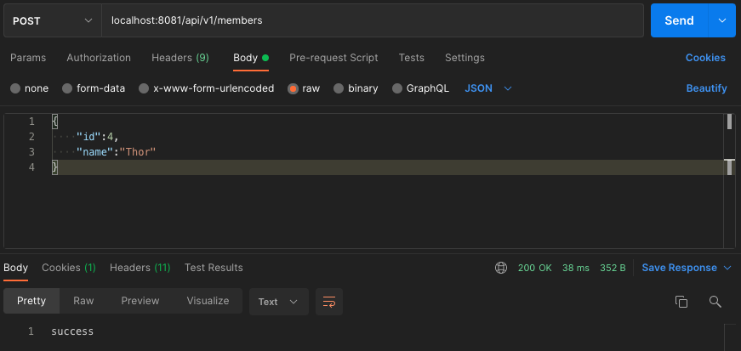Switch to the Params tab

tap(28, 58)
